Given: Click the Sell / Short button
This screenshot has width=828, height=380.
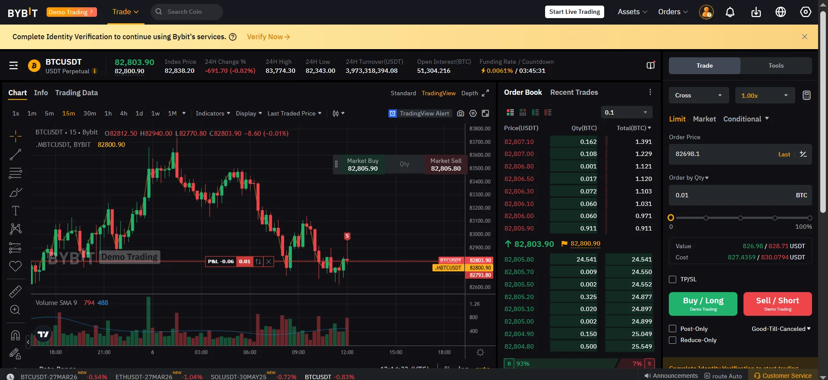Looking at the screenshot, I should coord(778,304).
